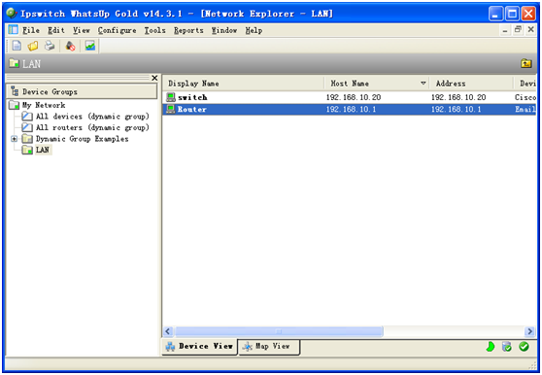Close the Device Groups pane
The image size is (542, 375).
click(154, 78)
